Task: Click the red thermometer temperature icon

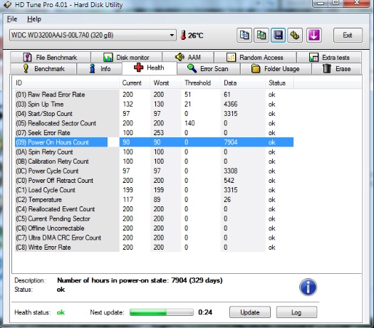Action: pyautogui.click(x=183, y=35)
